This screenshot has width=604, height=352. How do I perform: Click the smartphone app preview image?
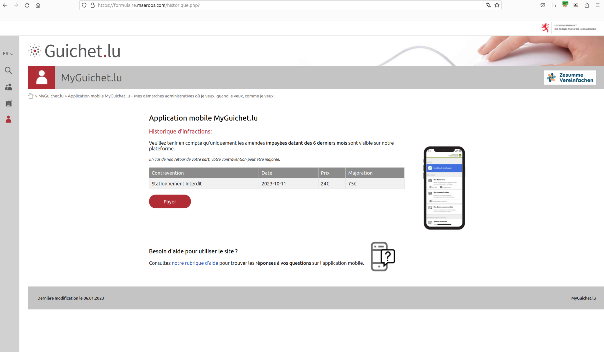point(444,188)
